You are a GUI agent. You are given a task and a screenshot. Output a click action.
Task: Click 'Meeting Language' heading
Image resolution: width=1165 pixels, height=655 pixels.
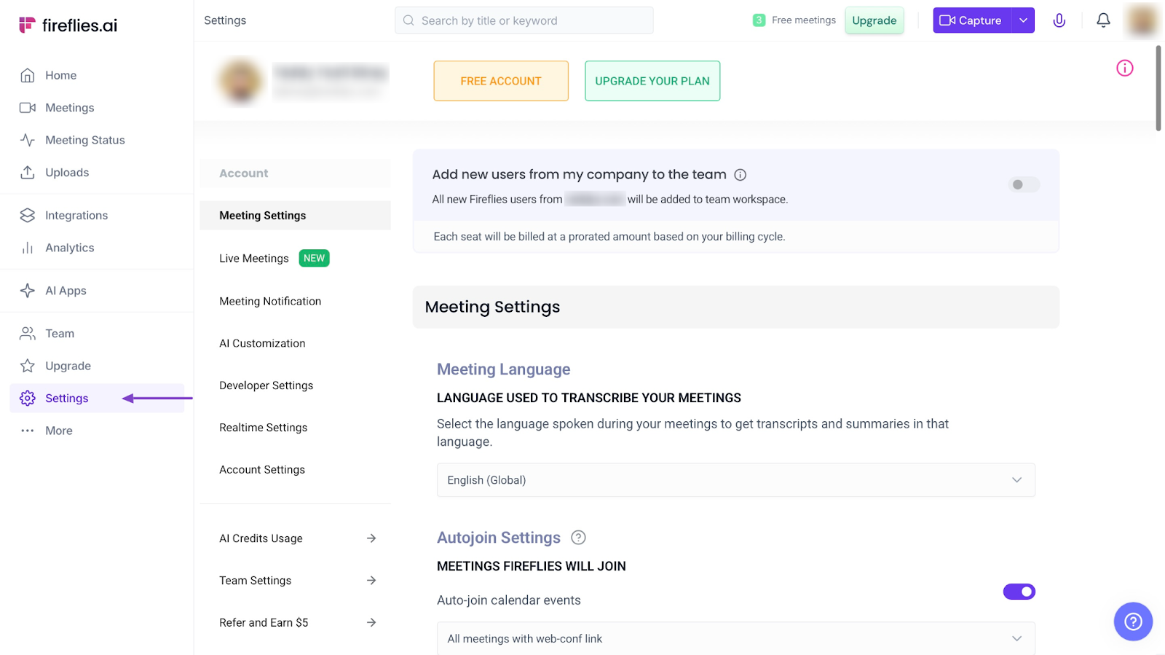pos(504,369)
